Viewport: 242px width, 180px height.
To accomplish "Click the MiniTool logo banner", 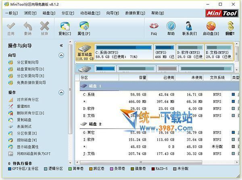I will pos(221,13).
